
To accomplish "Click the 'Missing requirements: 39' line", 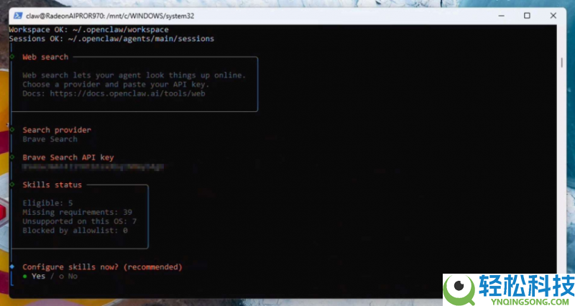I will coord(78,212).
